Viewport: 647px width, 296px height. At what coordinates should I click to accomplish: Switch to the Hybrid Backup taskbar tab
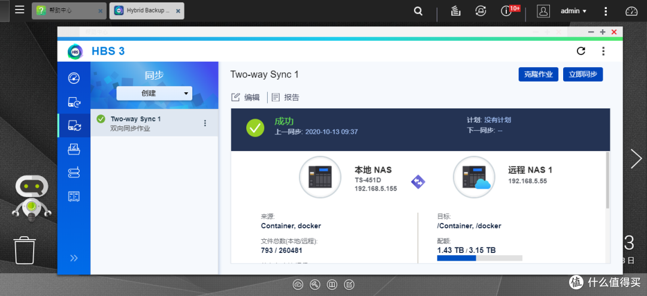tap(147, 11)
